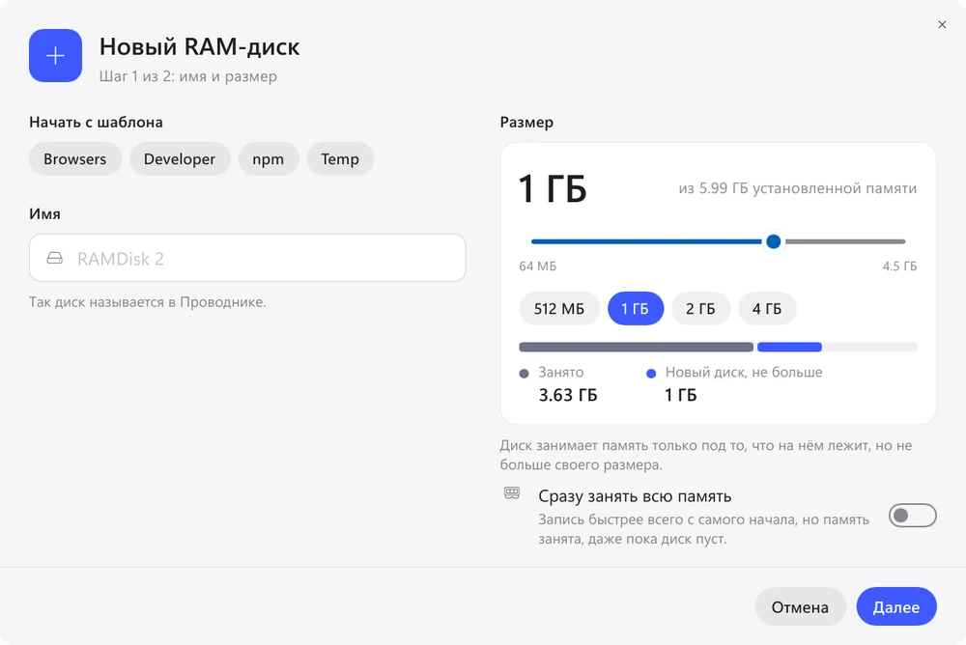
Task: Choose the Developer template
Action: click(180, 159)
